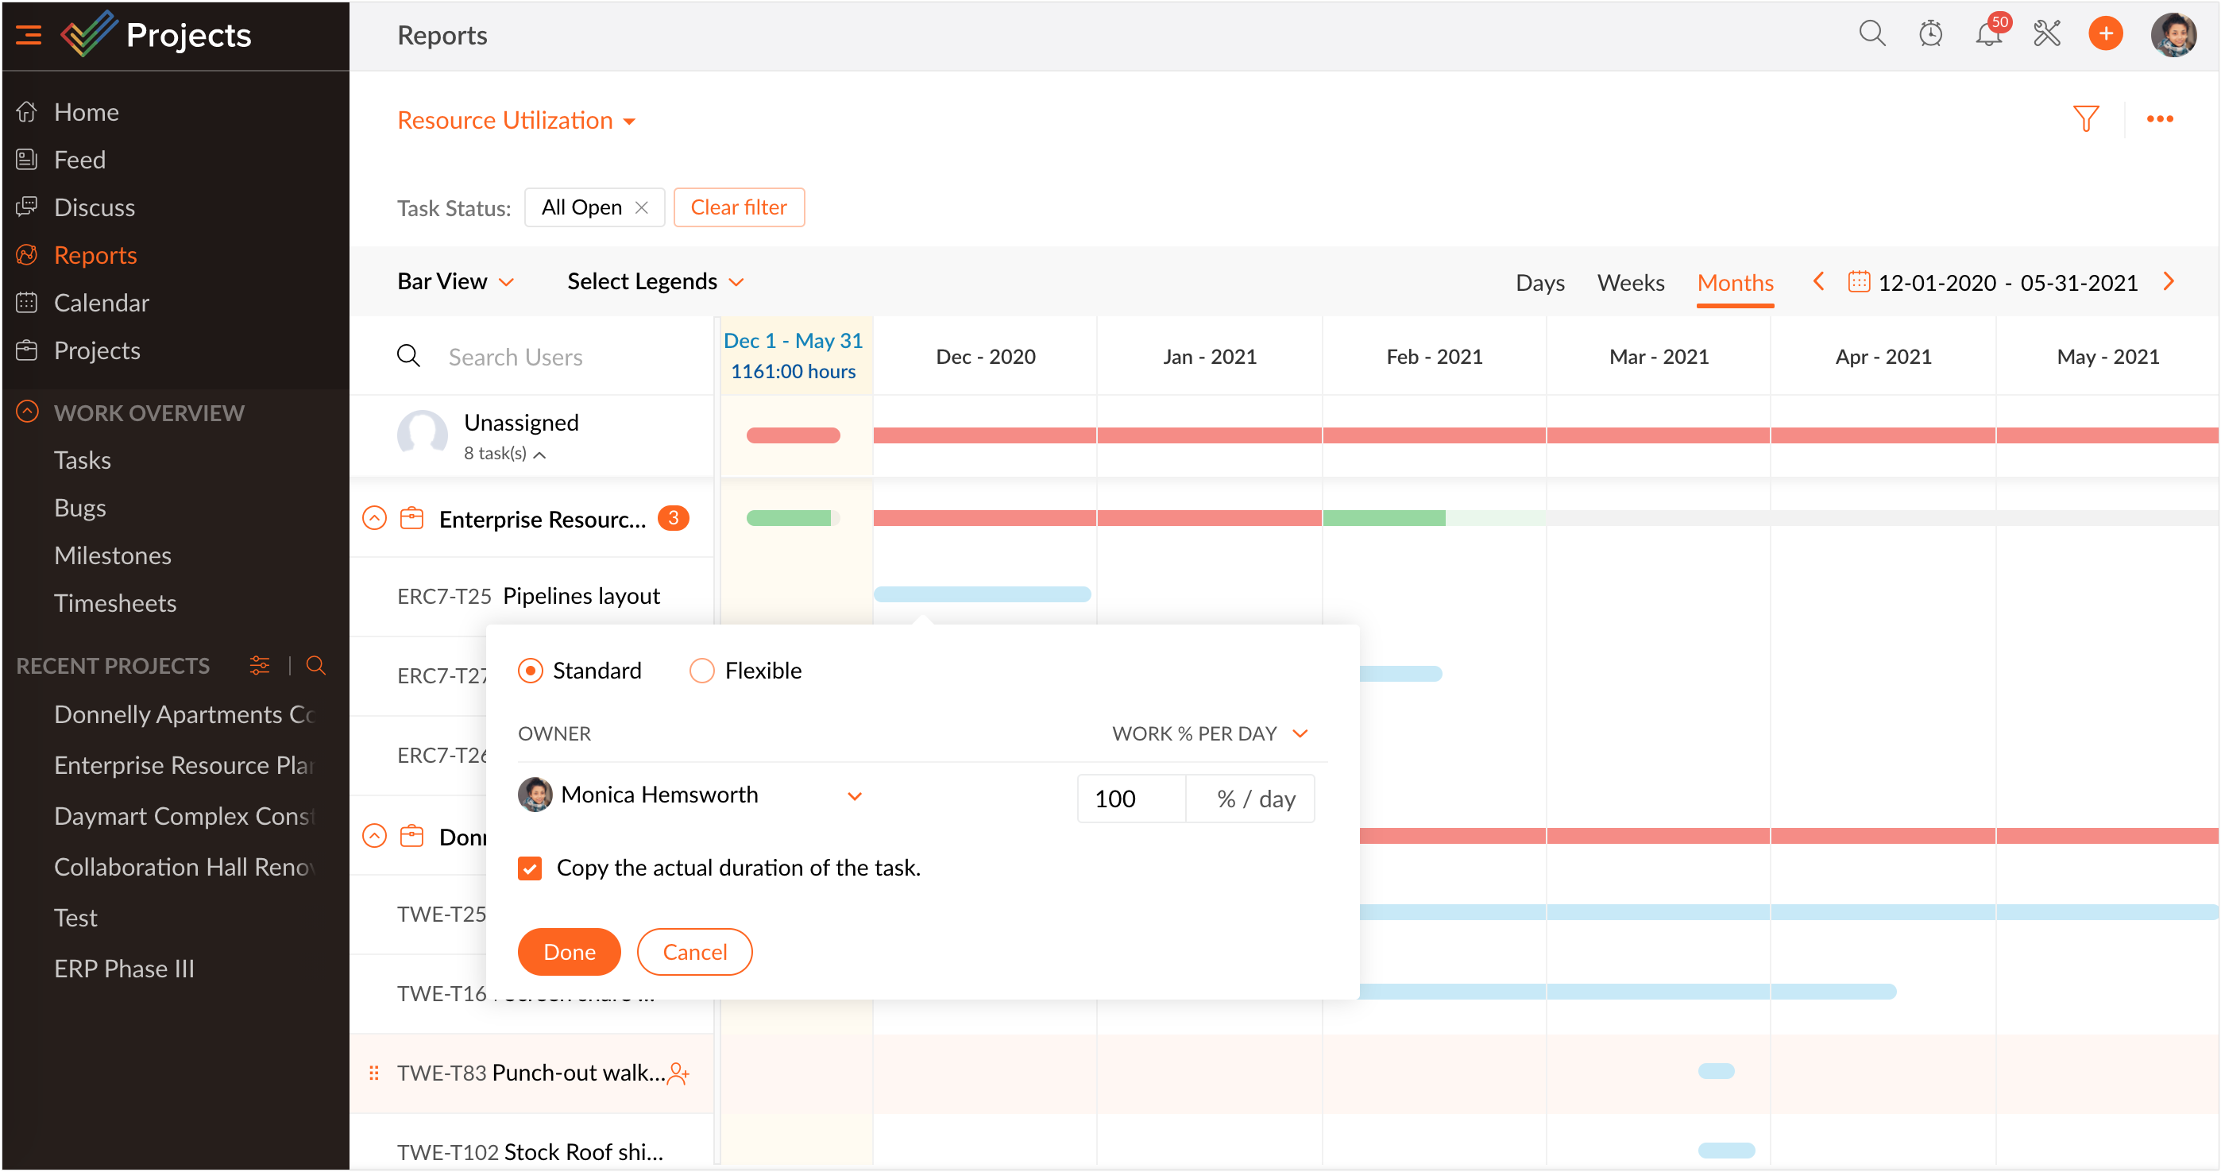The image size is (2221, 1172).
Task: Open the search magnifier in top bar
Action: point(1871,34)
